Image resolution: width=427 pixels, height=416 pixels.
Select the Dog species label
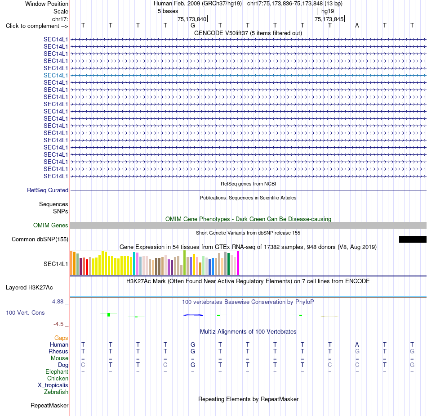tap(63, 365)
